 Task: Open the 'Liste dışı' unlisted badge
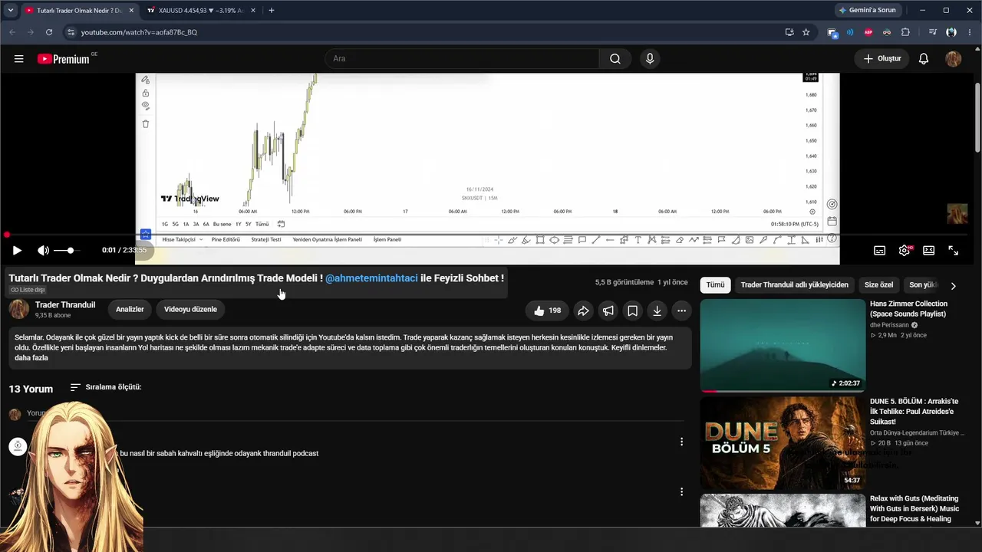28,291
